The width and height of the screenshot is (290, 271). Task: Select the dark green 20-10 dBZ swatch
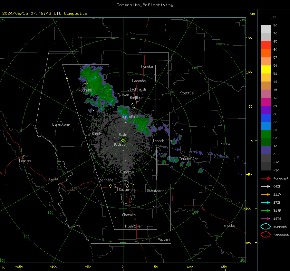(266, 142)
